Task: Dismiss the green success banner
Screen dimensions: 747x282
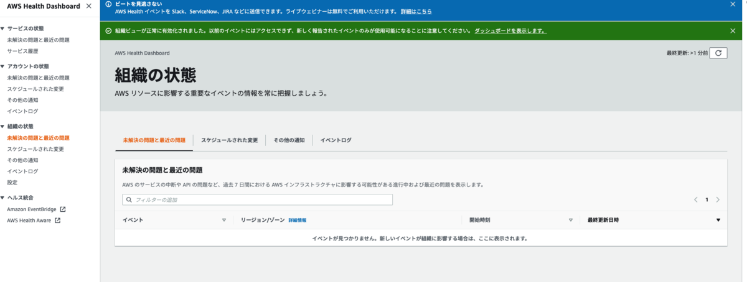Action: (x=733, y=30)
